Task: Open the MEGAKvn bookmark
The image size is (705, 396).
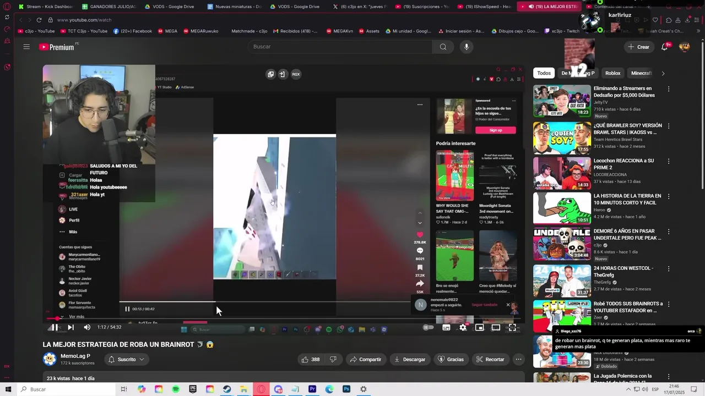Action: pos(341,31)
